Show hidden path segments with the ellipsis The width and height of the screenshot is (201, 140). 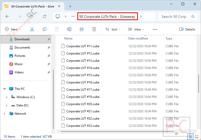(x=73, y=16)
